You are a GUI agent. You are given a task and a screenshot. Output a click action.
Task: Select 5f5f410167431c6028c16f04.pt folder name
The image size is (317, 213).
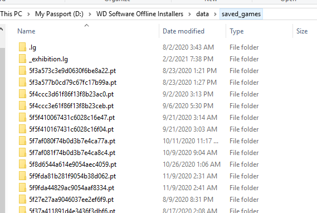pos(71,129)
